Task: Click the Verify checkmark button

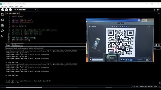Action: pyautogui.click(x=3, y=10)
